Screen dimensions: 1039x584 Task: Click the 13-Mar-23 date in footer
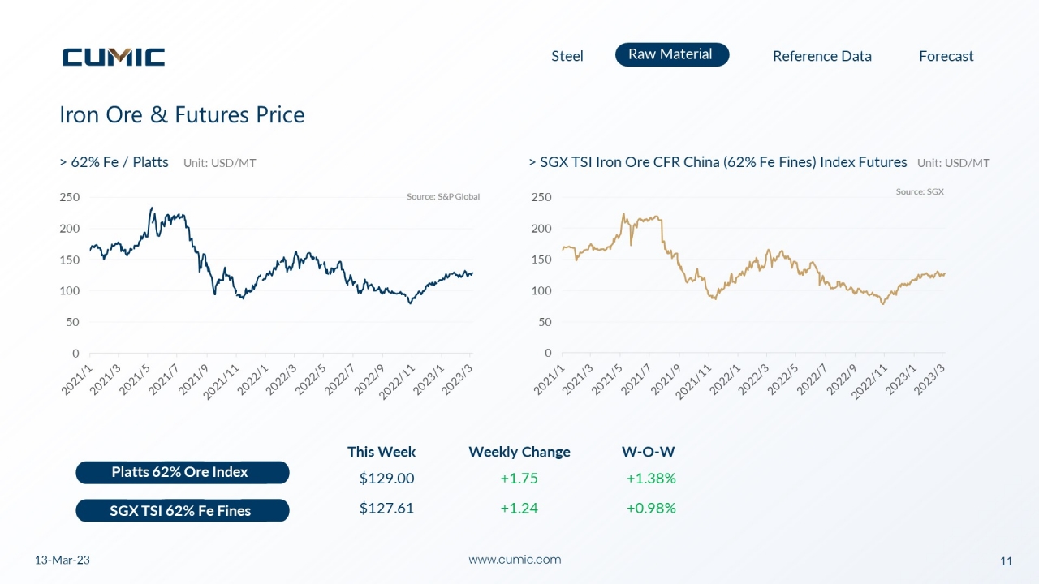(x=63, y=560)
